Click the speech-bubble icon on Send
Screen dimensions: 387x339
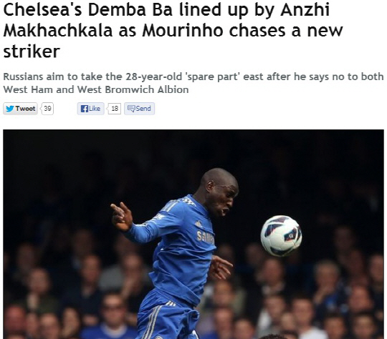tap(131, 109)
